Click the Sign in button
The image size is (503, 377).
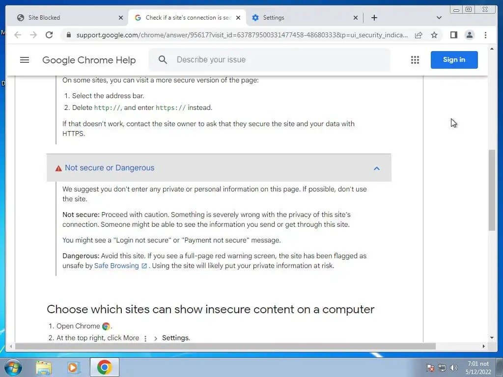pyautogui.click(x=454, y=59)
